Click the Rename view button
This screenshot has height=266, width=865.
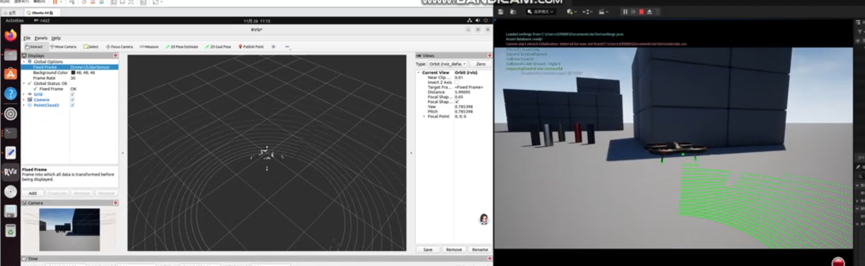point(480,250)
